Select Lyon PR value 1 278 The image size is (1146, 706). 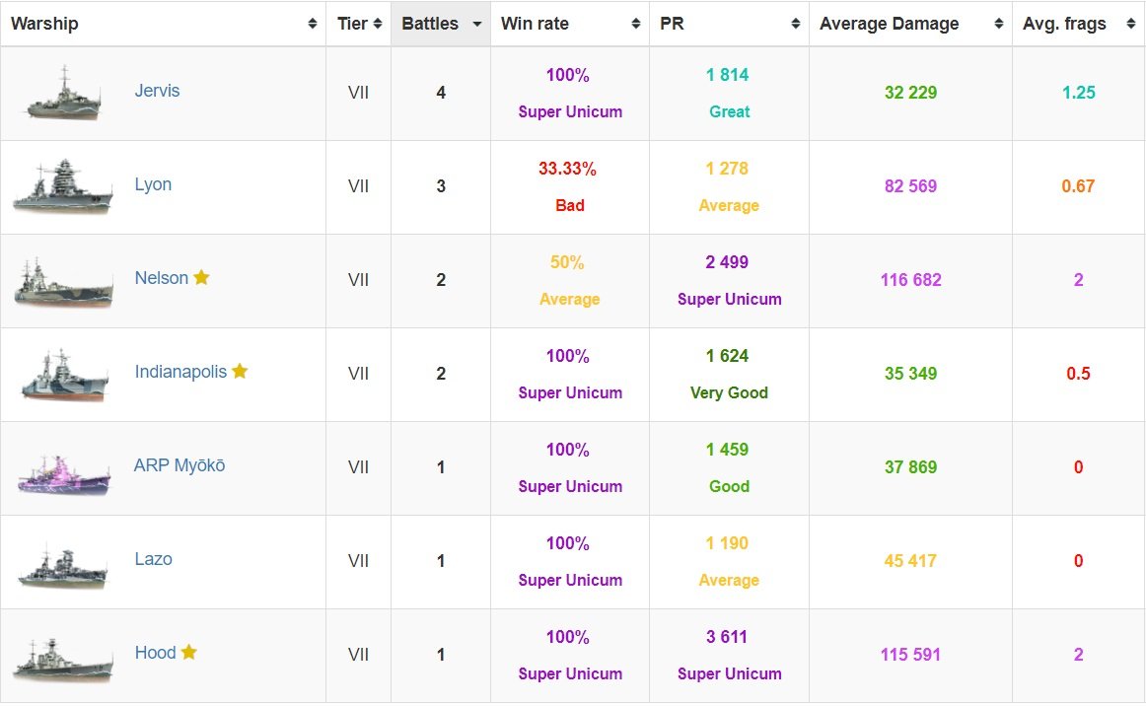click(727, 168)
